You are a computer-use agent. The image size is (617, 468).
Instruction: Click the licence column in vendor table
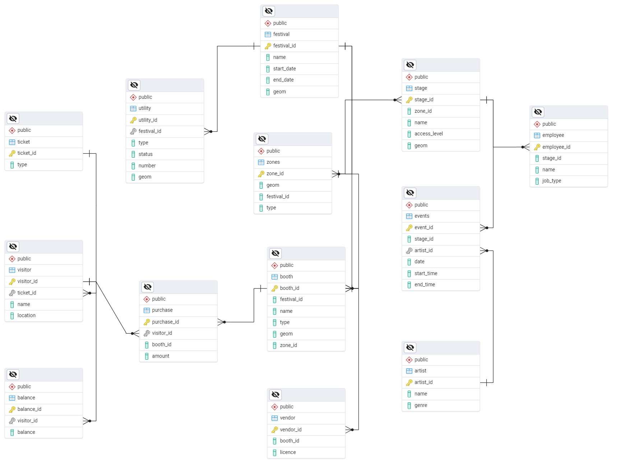[x=288, y=453]
